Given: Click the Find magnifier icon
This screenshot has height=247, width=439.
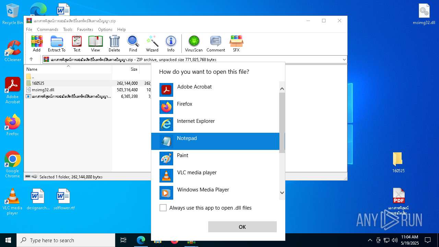Looking at the screenshot, I should [133, 44].
